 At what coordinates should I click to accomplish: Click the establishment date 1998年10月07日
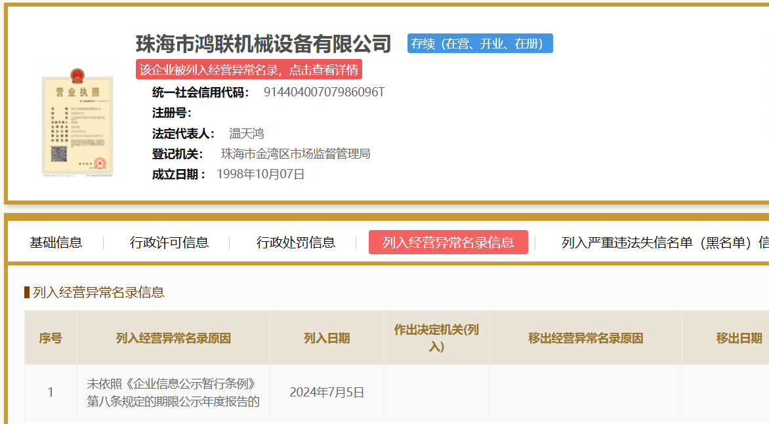260,174
